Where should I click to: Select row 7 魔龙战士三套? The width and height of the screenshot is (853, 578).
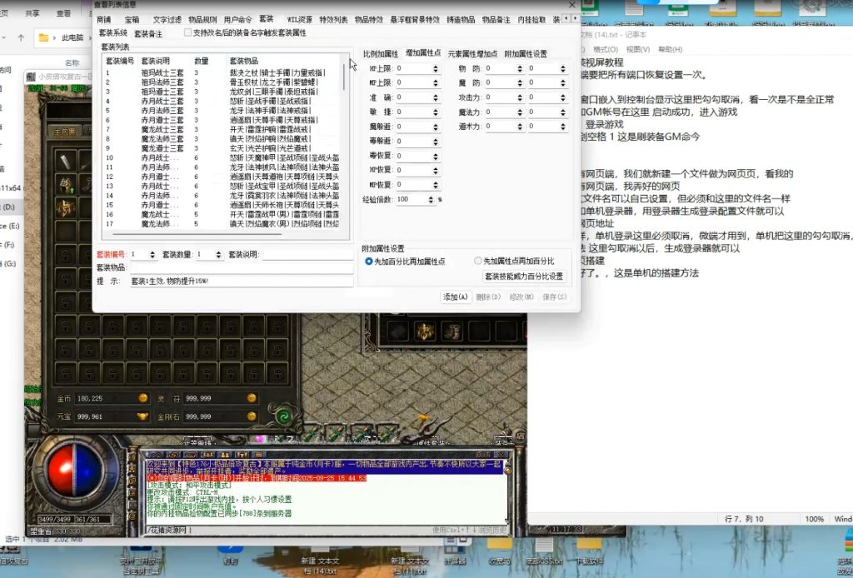point(223,129)
